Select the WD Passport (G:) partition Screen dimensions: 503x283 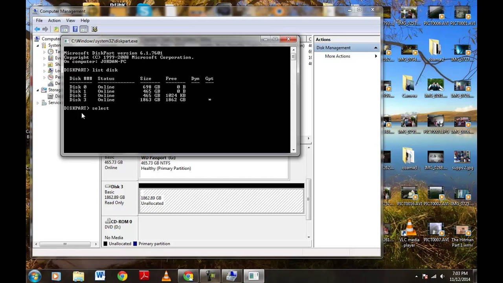214,167
